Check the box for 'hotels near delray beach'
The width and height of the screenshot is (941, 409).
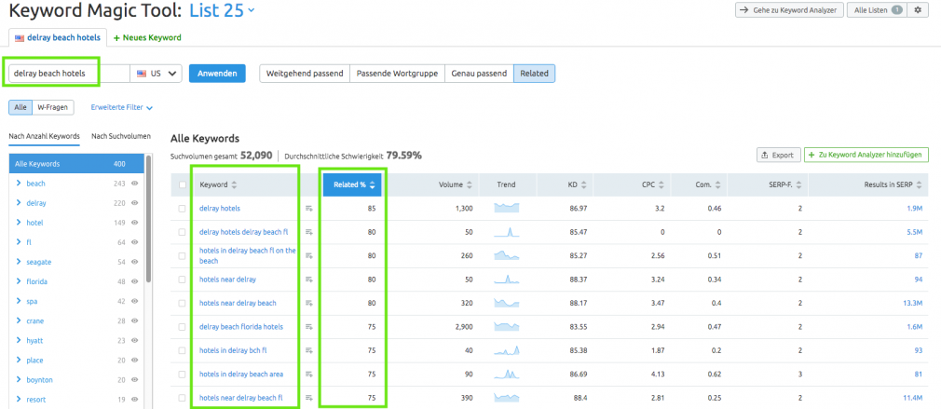click(x=183, y=303)
